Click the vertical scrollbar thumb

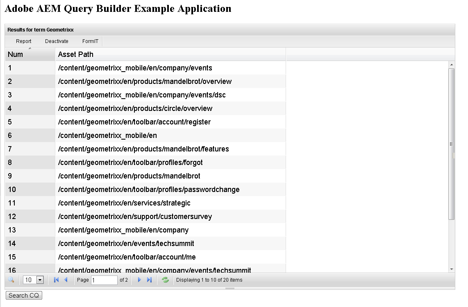452,144
